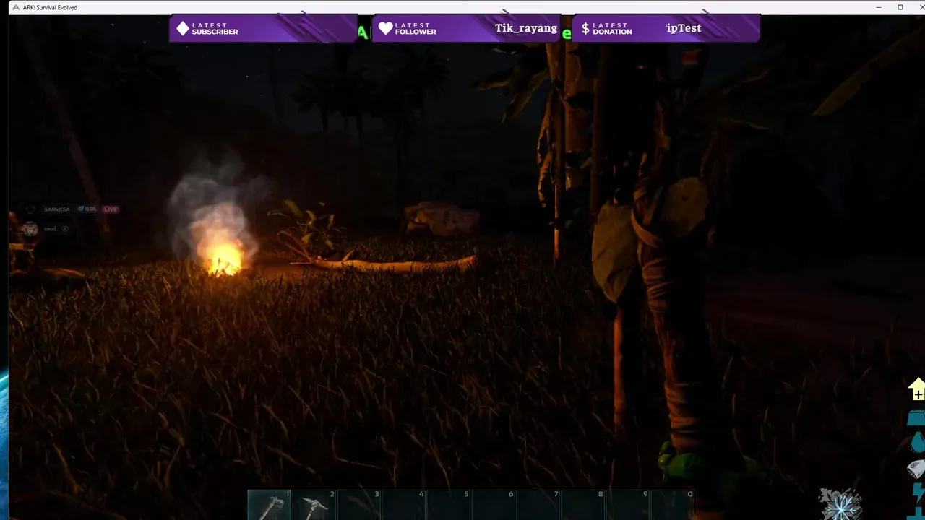Click the heart icon on follower banner
This screenshot has height=520, width=925.
386,28
